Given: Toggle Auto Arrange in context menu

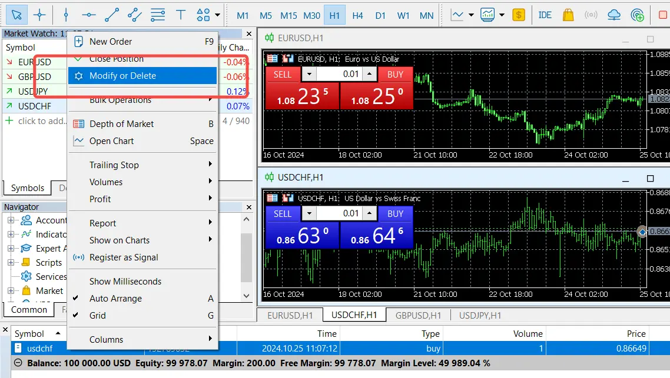Looking at the screenshot, I should [x=115, y=299].
